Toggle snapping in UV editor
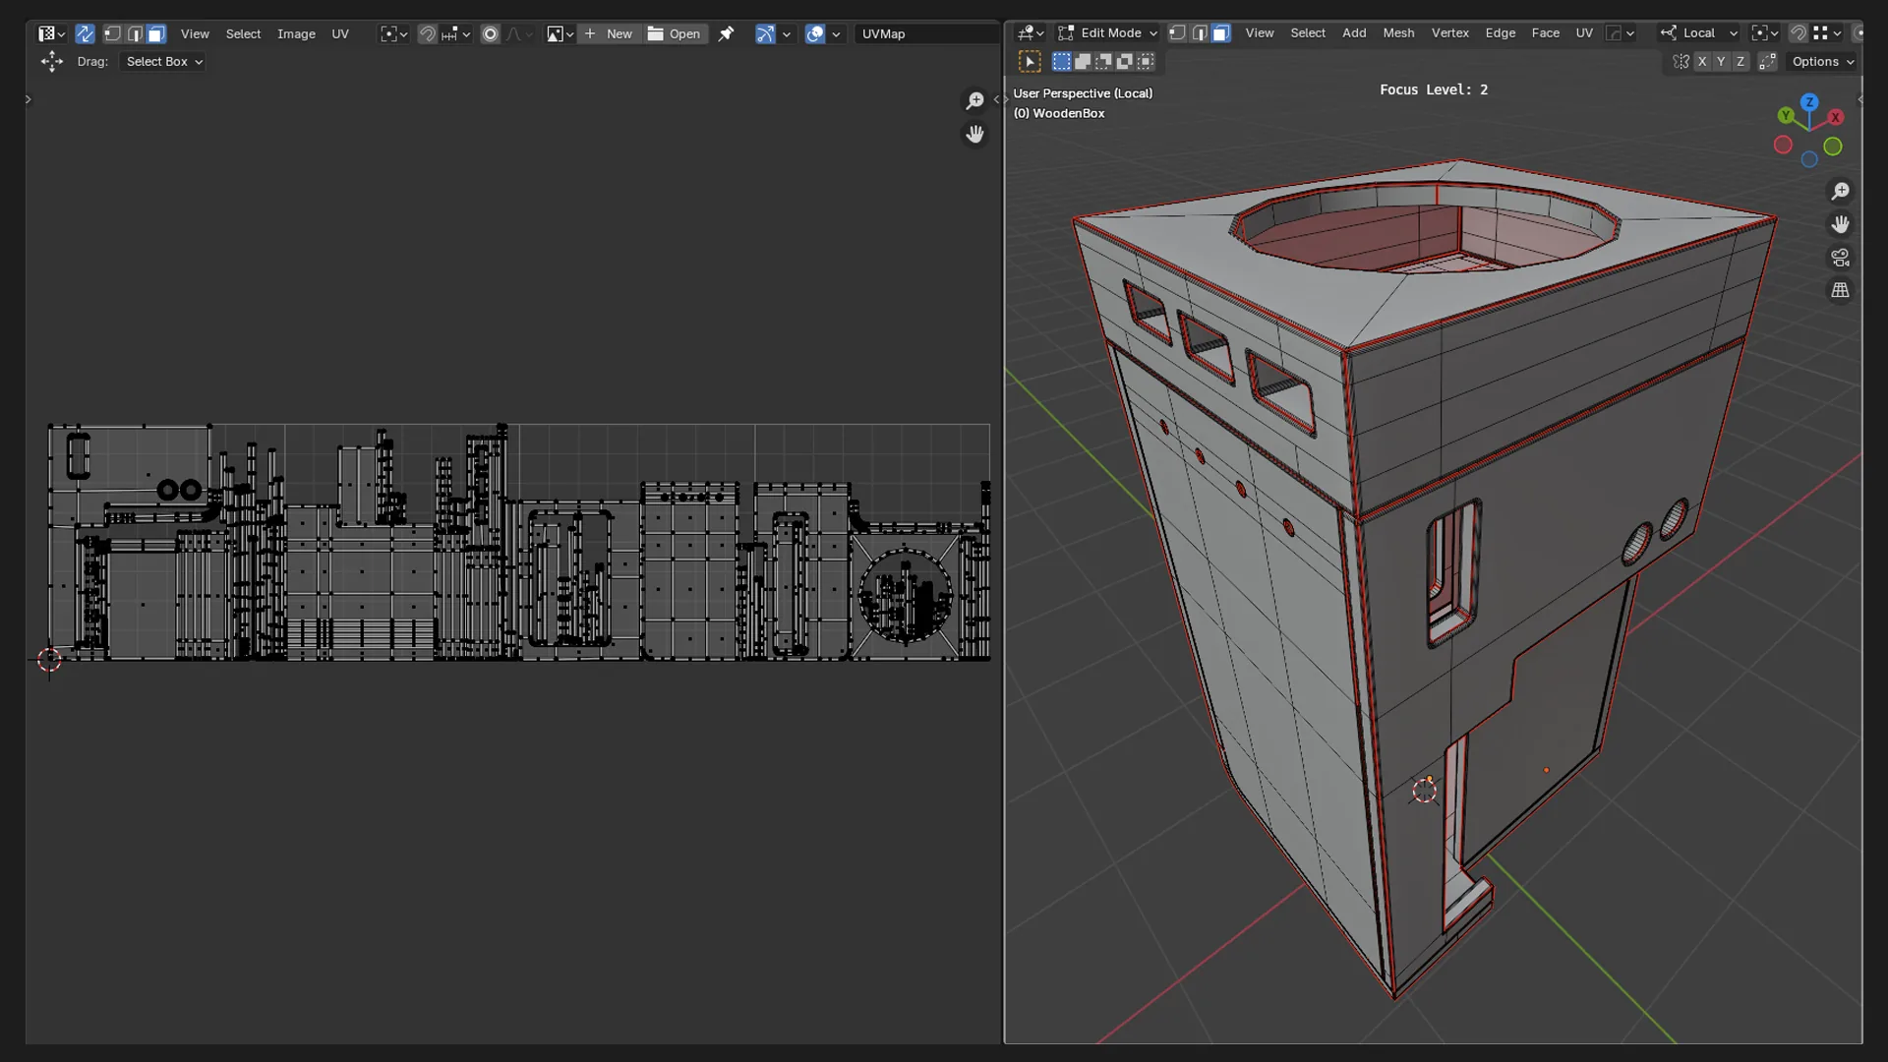The height and width of the screenshot is (1062, 1888). click(x=427, y=33)
